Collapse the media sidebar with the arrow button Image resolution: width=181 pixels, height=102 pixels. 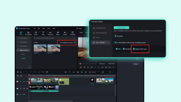(29, 67)
